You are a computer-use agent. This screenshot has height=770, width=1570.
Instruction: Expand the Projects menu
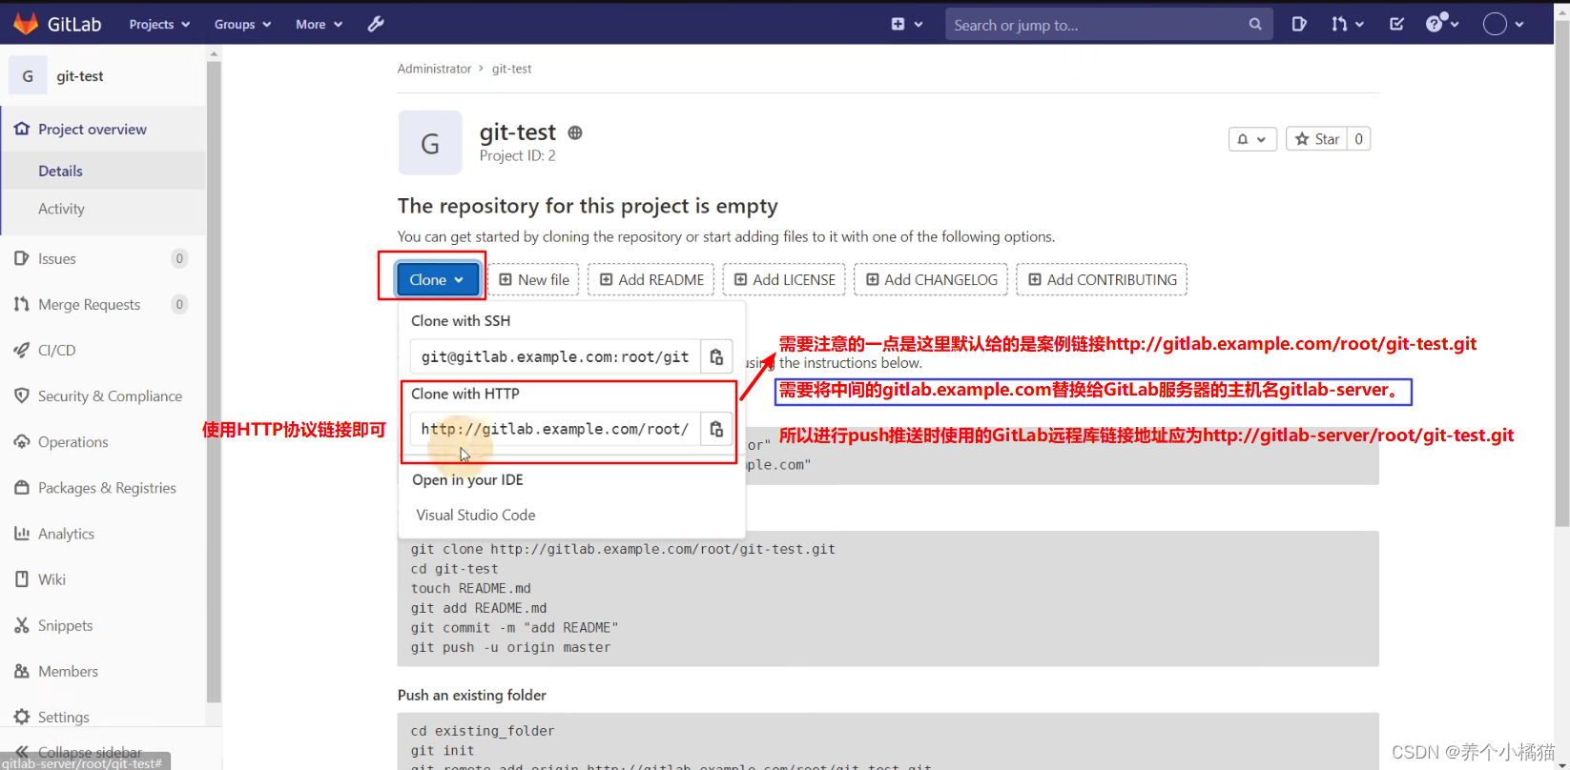tap(159, 24)
